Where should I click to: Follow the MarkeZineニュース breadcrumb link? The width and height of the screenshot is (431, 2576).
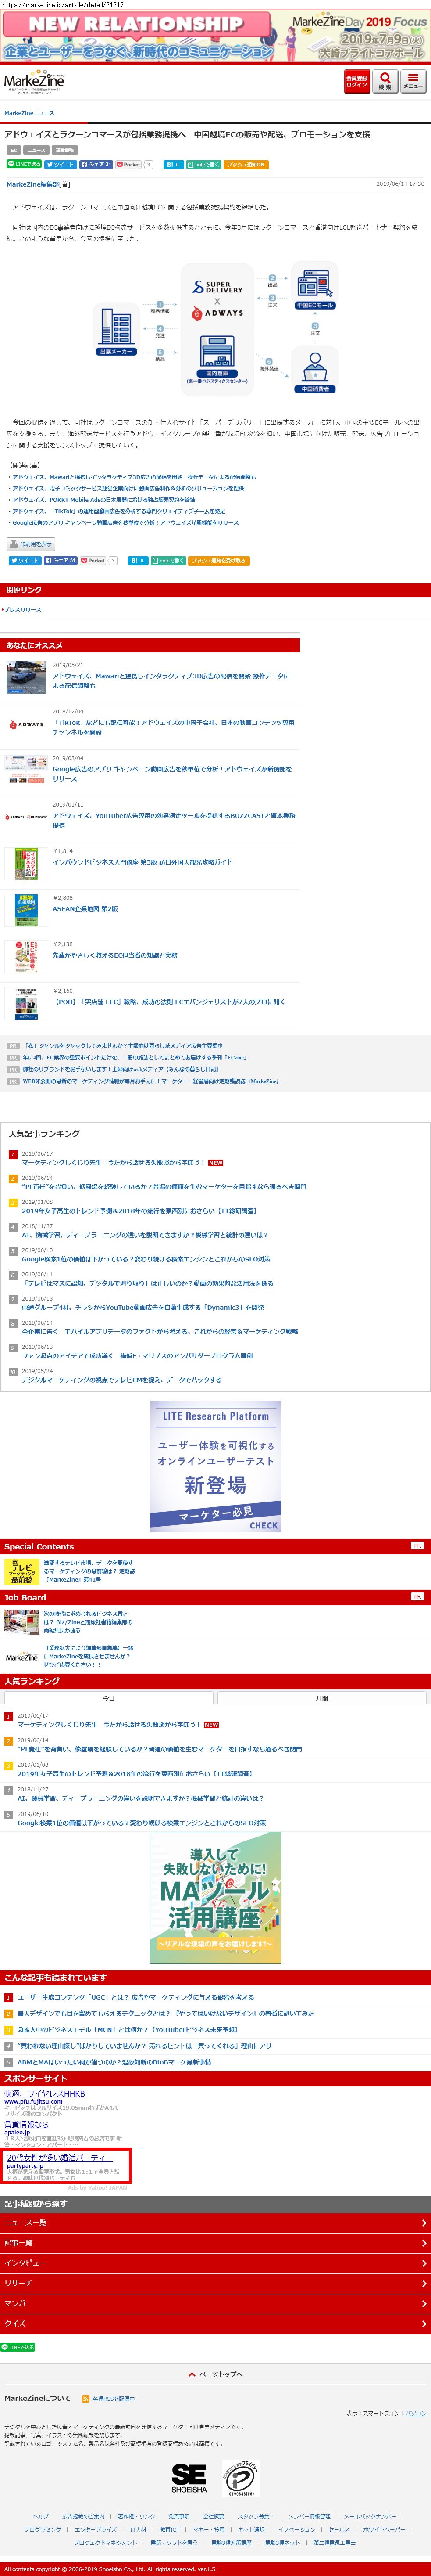pos(30,113)
